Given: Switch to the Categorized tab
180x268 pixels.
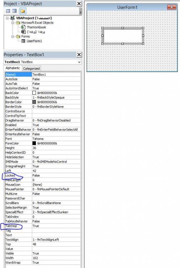Looking at the screenshot, I should click(31, 69).
